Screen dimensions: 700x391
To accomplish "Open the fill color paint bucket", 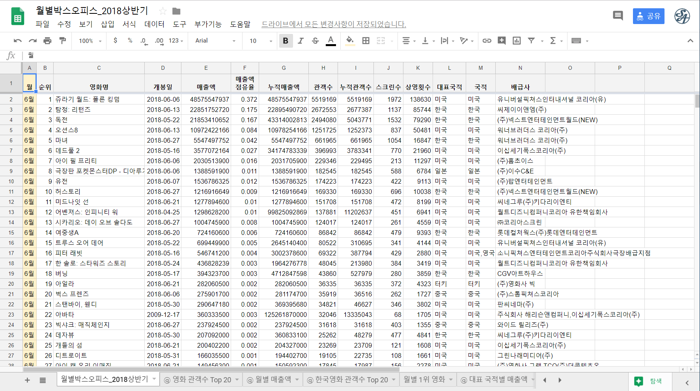I will pyautogui.click(x=349, y=41).
